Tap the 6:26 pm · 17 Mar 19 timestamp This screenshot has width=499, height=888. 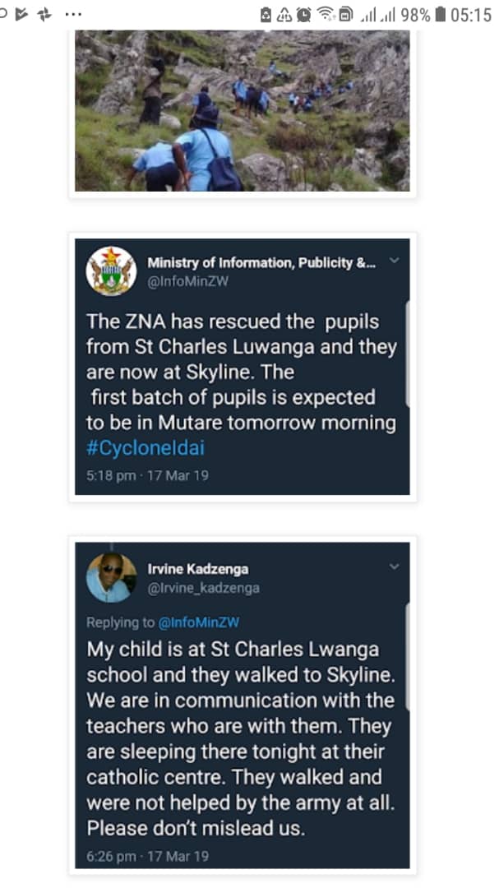pos(147,856)
